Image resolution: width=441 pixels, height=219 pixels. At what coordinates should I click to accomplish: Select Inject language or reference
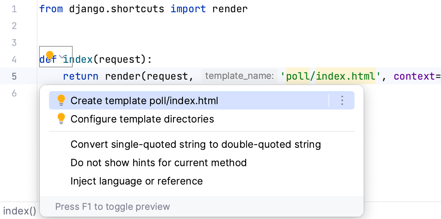click(137, 181)
